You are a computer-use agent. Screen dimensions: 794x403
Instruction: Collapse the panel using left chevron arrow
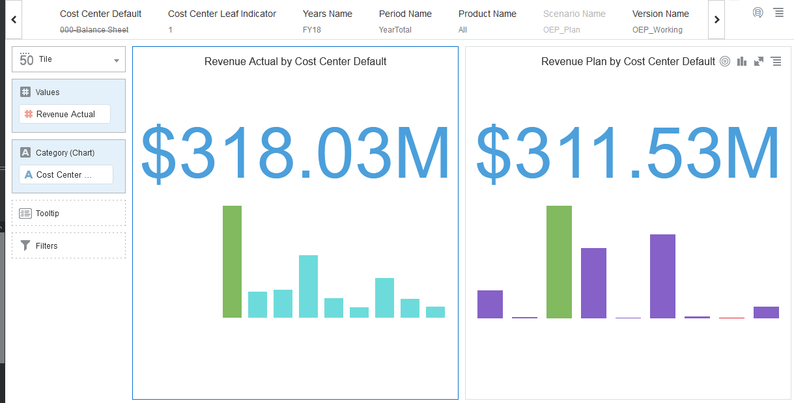point(14,20)
